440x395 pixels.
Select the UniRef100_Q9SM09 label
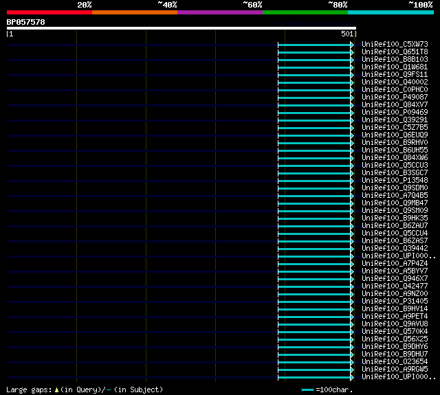(395, 211)
